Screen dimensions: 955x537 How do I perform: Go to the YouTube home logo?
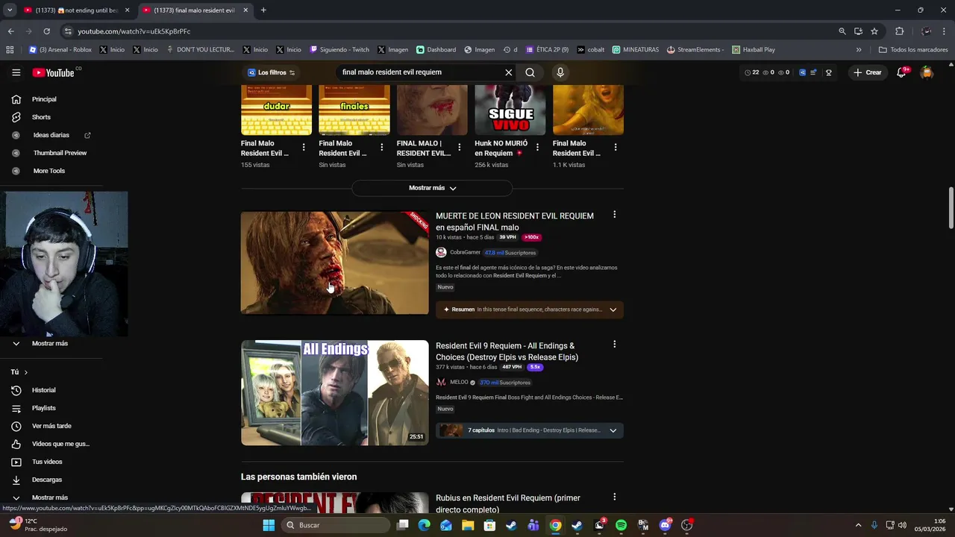(54, 72)
